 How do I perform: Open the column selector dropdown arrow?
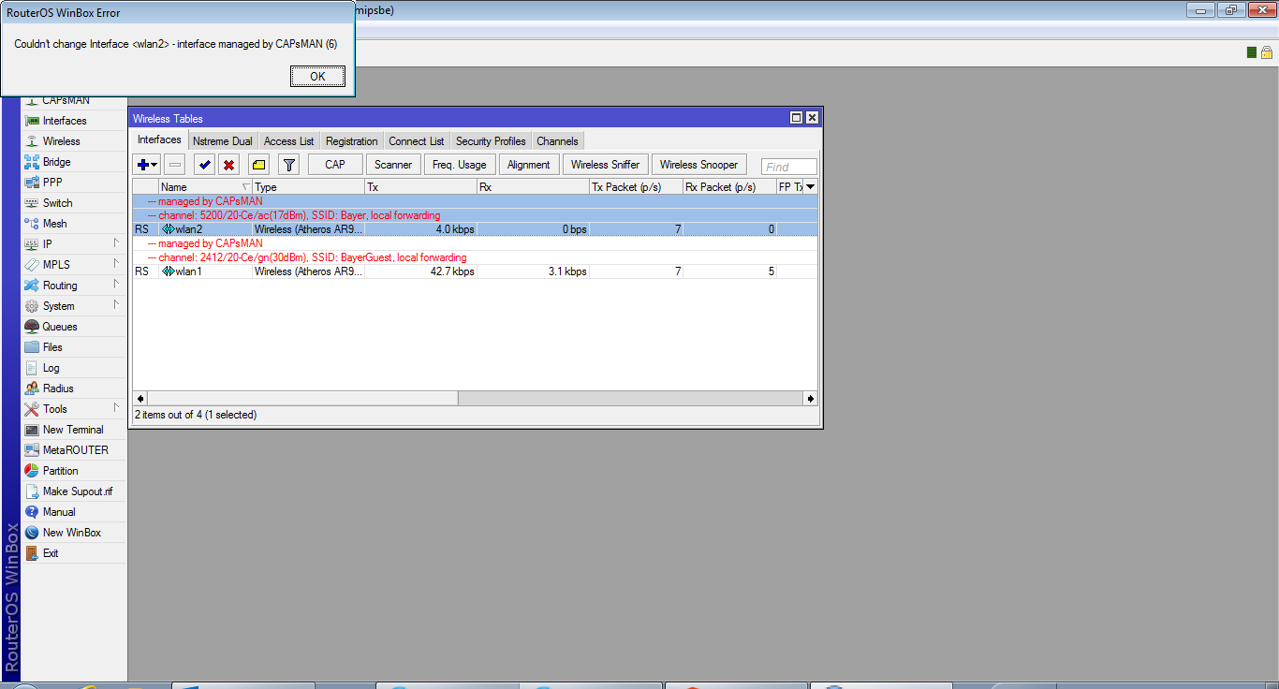click(810, 187)
